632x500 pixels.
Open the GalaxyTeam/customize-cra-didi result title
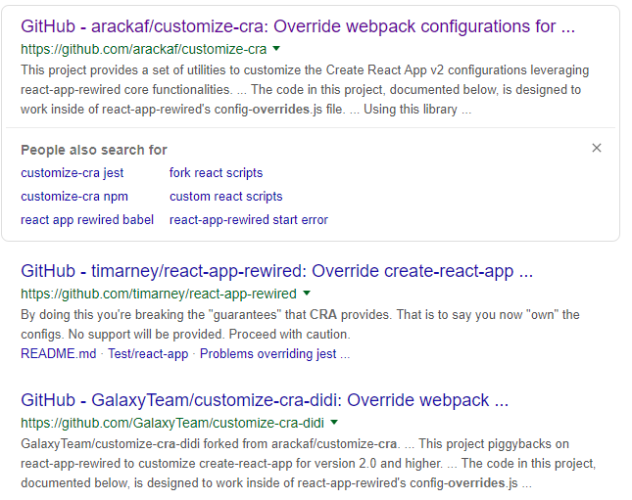click(265, 400)
